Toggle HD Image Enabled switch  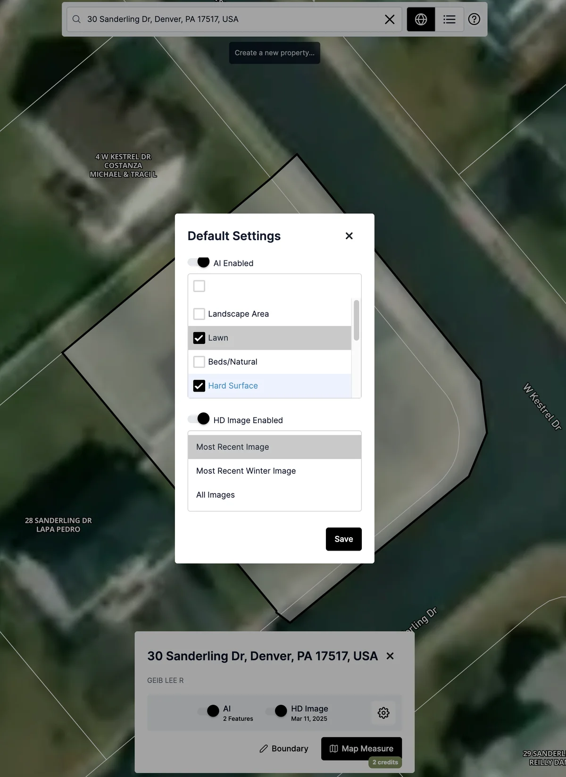click(x=199, y=419)
